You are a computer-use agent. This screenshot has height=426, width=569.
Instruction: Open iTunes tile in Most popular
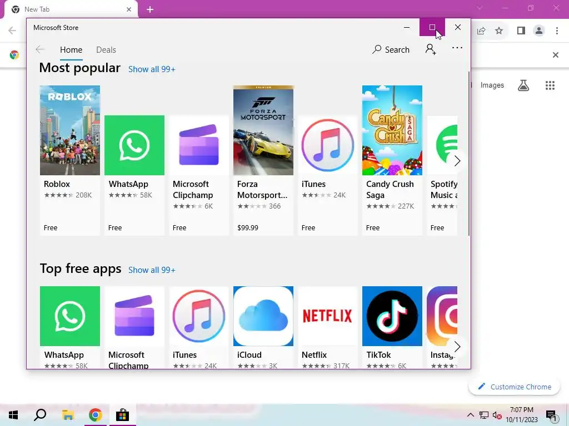328,175
